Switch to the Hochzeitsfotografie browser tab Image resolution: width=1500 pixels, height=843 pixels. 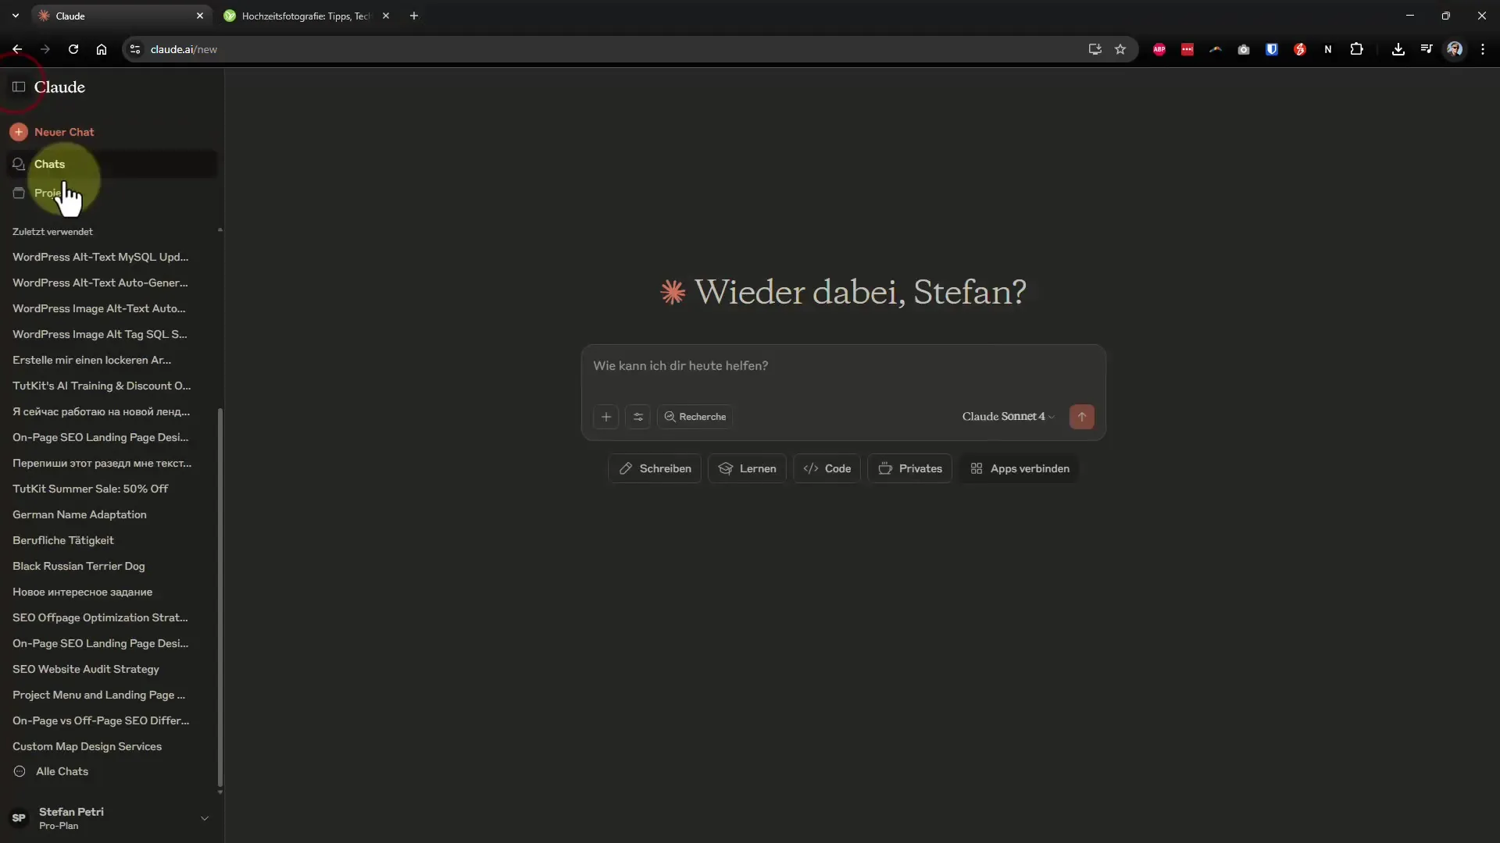pyautogui.click(x=305, y=16)
